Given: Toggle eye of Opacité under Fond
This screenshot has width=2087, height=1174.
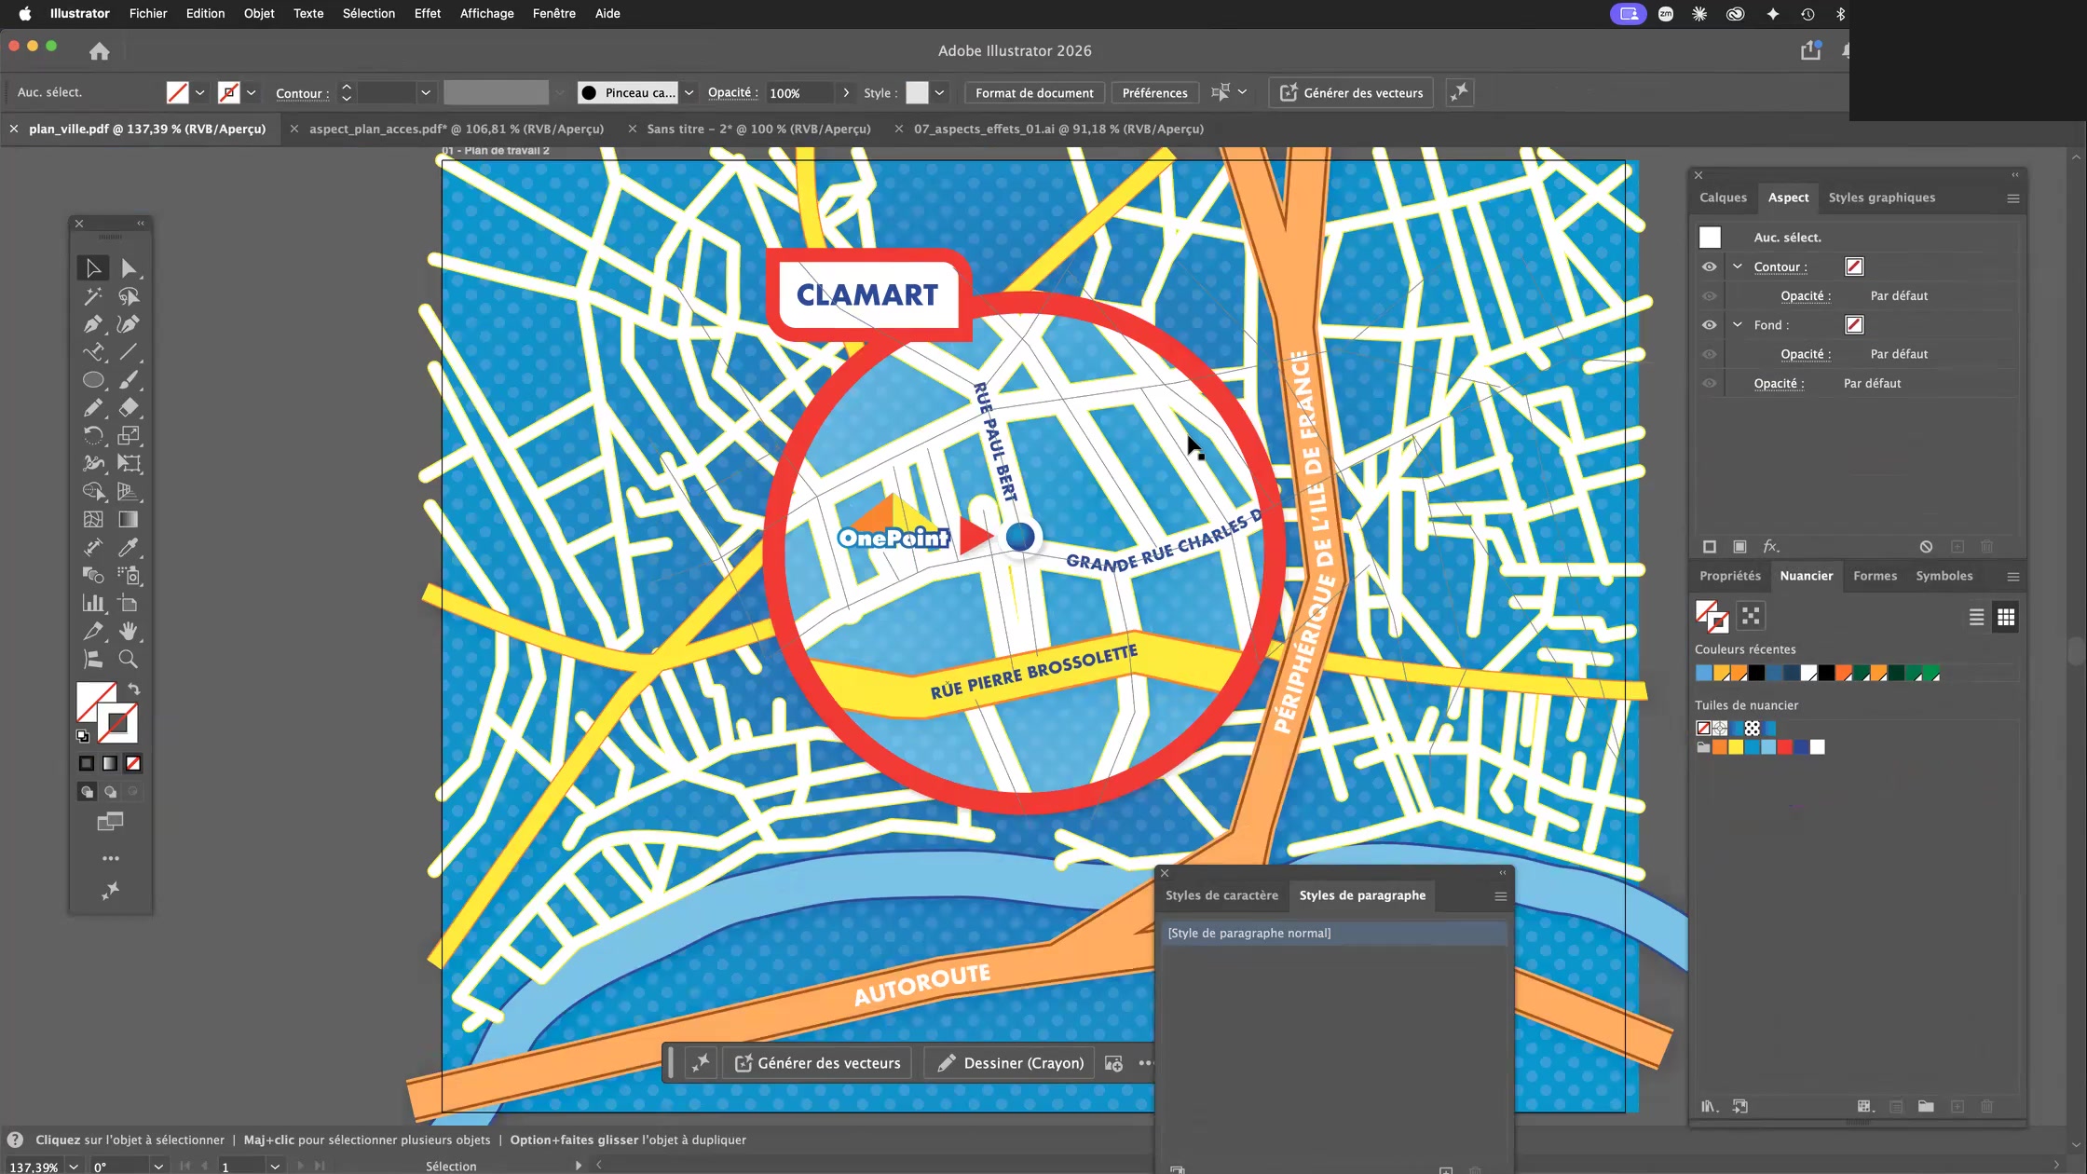Looking at the screenshot, I should [1709, 354].
